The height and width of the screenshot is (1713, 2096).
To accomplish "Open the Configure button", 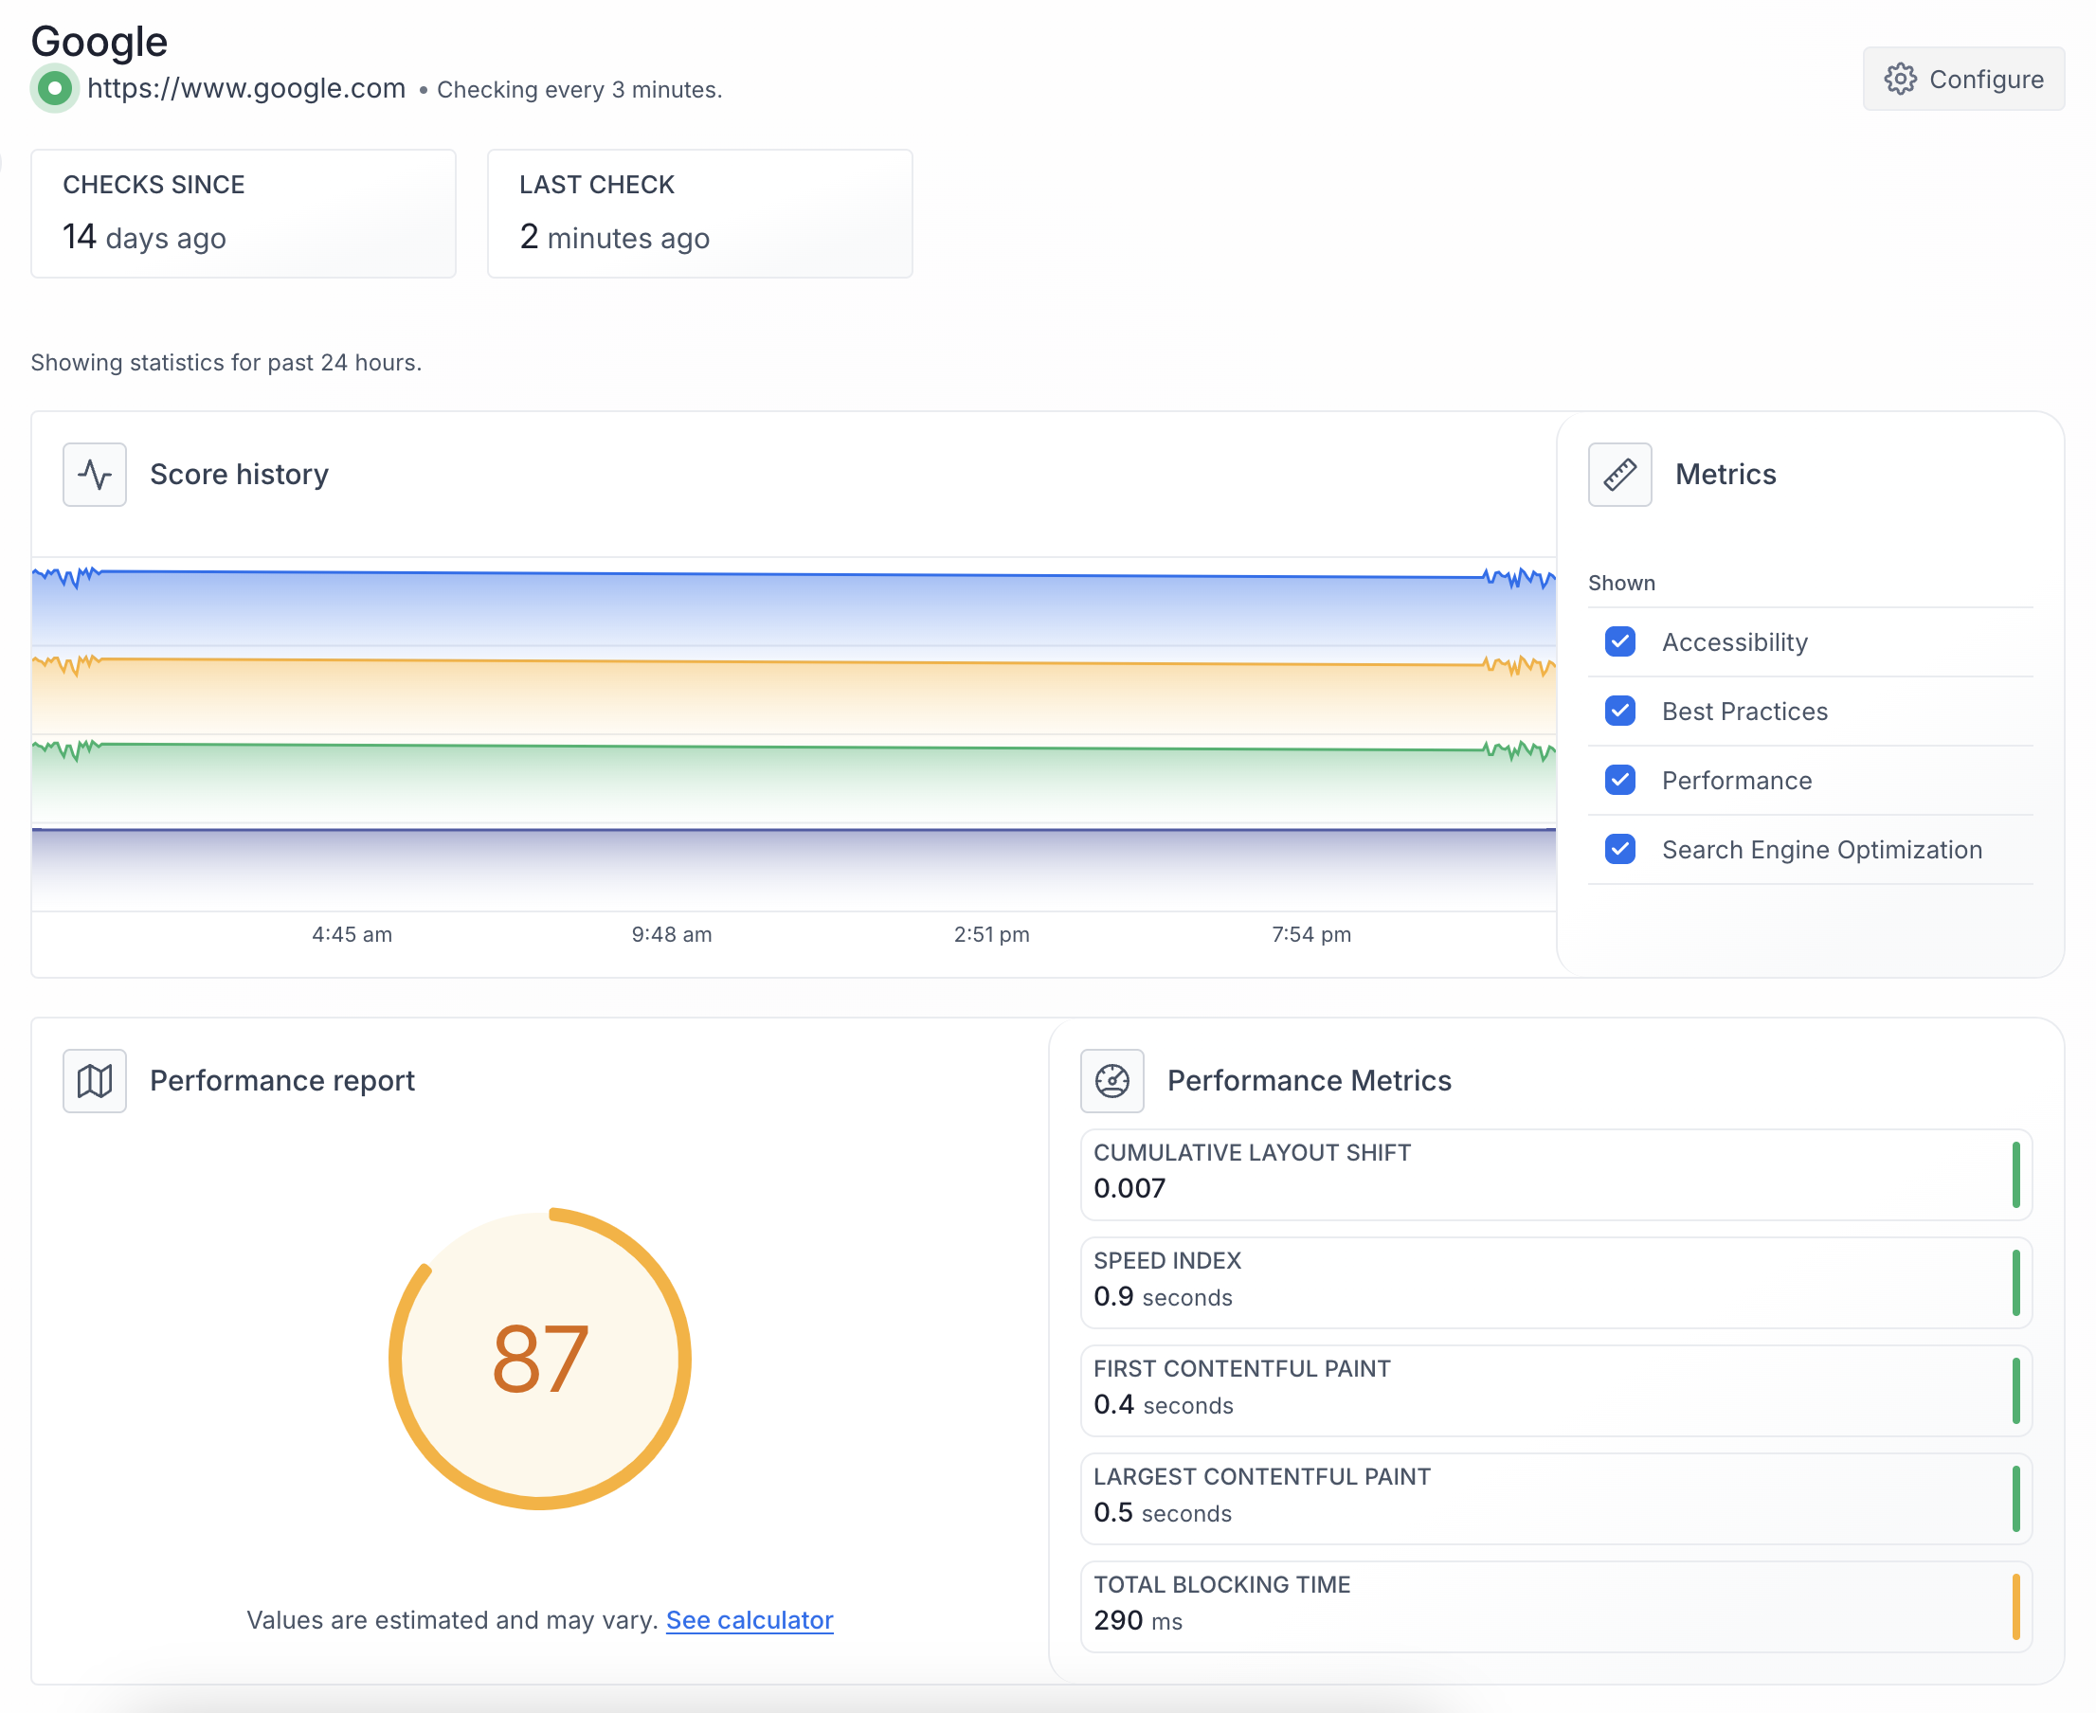I will coord(1962,79).
